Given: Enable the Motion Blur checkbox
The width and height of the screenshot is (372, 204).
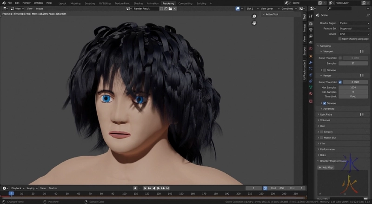Looking at the screenshot, I should tap(321, 138).
